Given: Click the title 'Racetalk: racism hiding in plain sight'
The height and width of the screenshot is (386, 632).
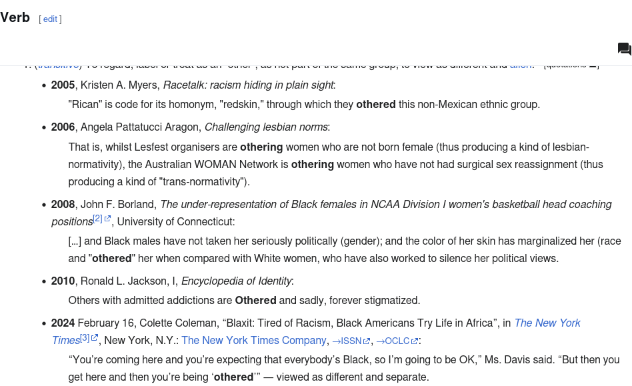Looking at the screenshot, I should click(x=248, y=85).
